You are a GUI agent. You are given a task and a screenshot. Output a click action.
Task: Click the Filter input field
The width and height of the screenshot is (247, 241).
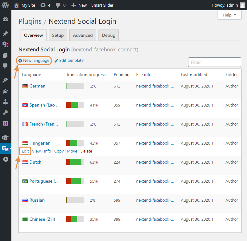[214, 62]
